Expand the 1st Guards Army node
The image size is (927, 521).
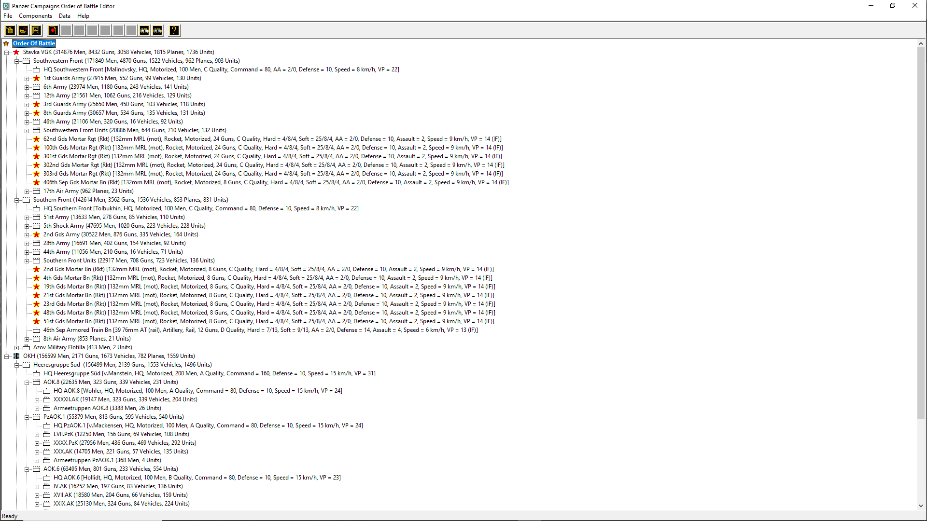[x=27, y=79]
